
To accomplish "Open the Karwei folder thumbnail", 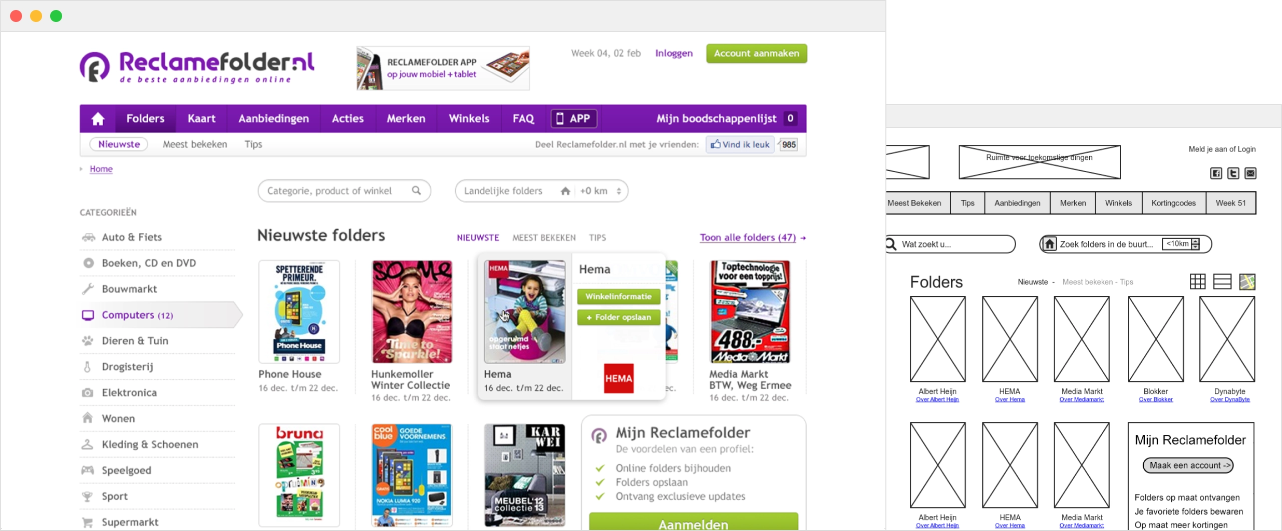I will pos(524,475).
